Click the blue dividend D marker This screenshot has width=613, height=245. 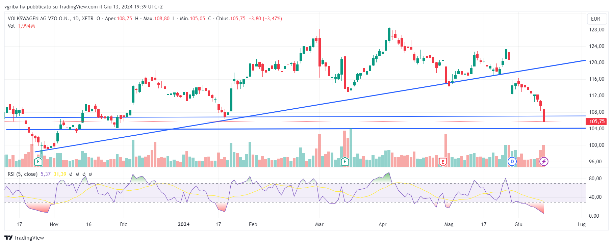point(512,162)
